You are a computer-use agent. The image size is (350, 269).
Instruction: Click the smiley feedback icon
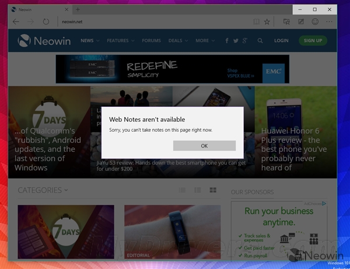click(x=316, y=22)
